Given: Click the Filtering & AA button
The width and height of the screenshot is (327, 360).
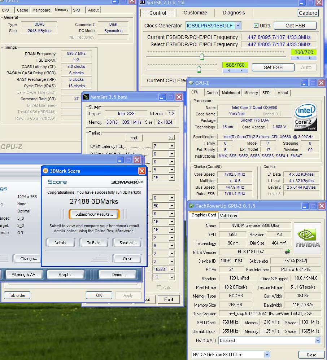Looking at the screenshot, I should coord(25,275).
